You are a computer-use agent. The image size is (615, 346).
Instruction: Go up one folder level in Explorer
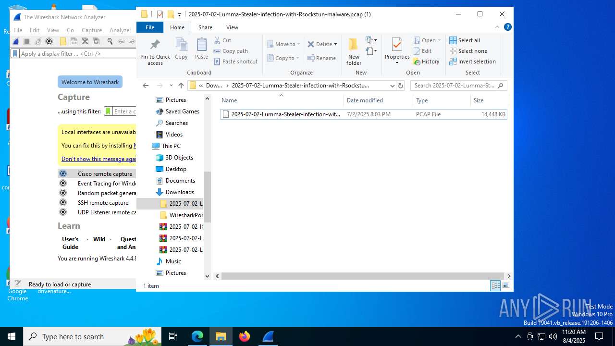(181, 86)
